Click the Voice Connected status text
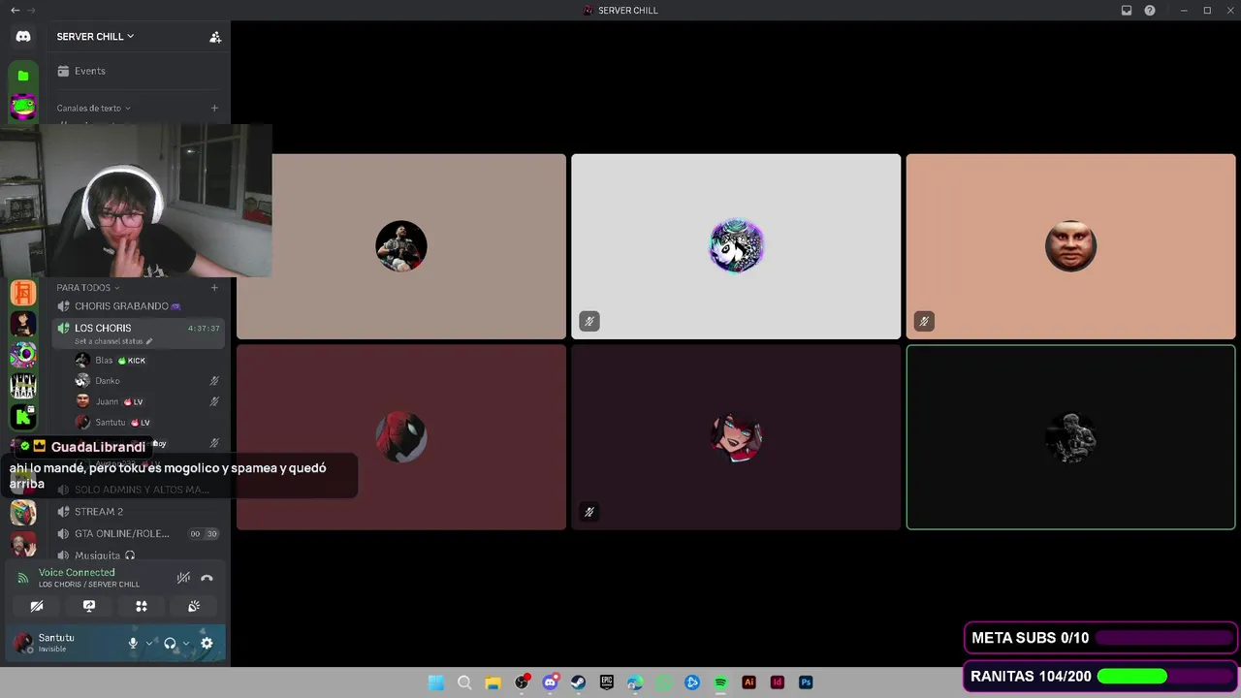The width and height of the screenshot is (1241, 698). click(77, 573)
